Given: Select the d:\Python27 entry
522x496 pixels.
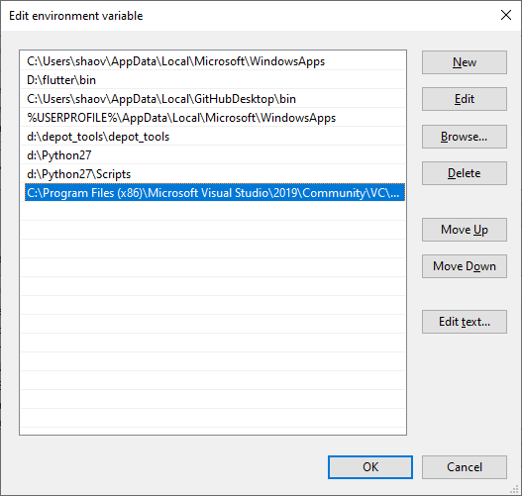Looking at the screenshot, I should [215, 155].
